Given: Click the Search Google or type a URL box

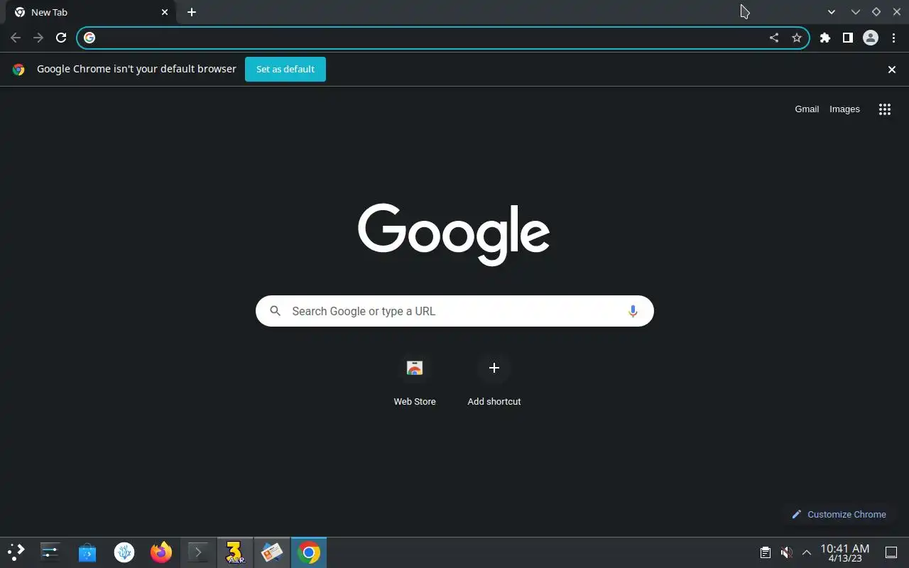Looking at the screenshot, I should tap(454, 311).
